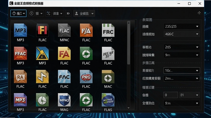Select the green arrow FLAC icon in bottom row
The height and width of the screenshot is (118, 211).
(x=86, y=100)
